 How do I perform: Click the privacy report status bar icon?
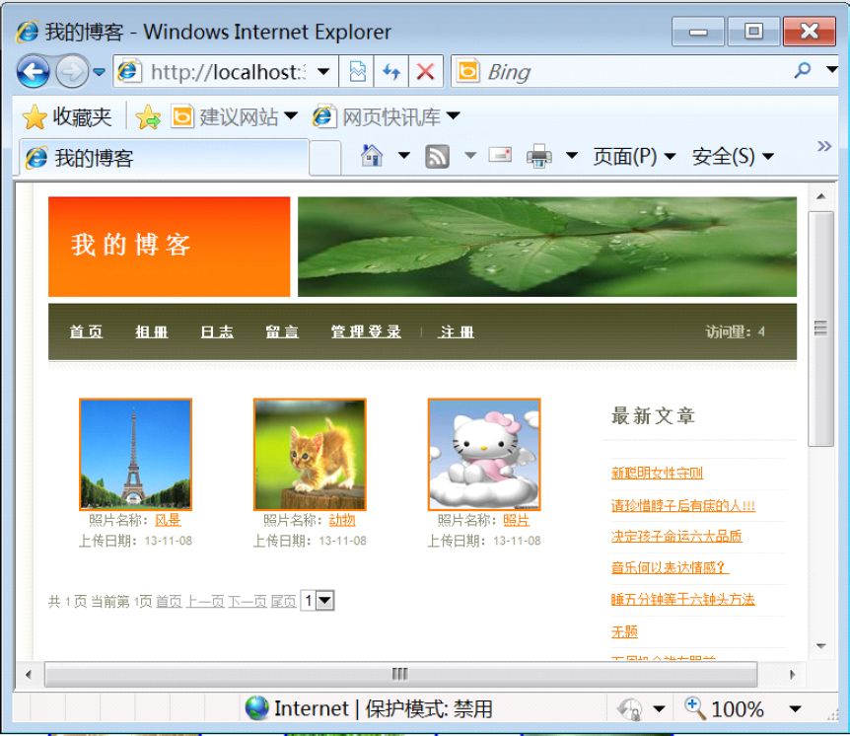click(x=630, y=709)
